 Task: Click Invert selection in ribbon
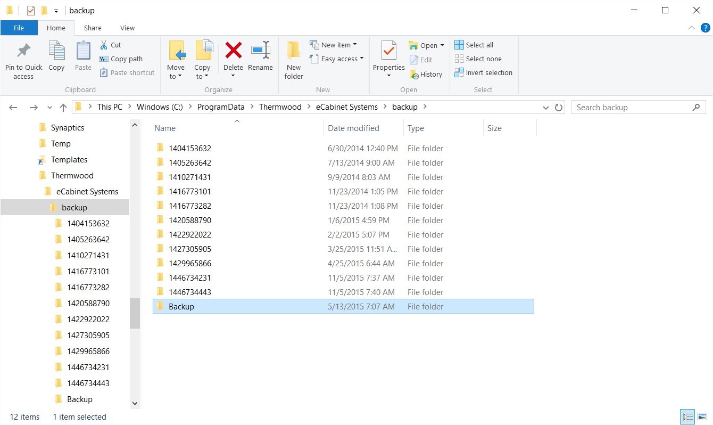(483, 73)
